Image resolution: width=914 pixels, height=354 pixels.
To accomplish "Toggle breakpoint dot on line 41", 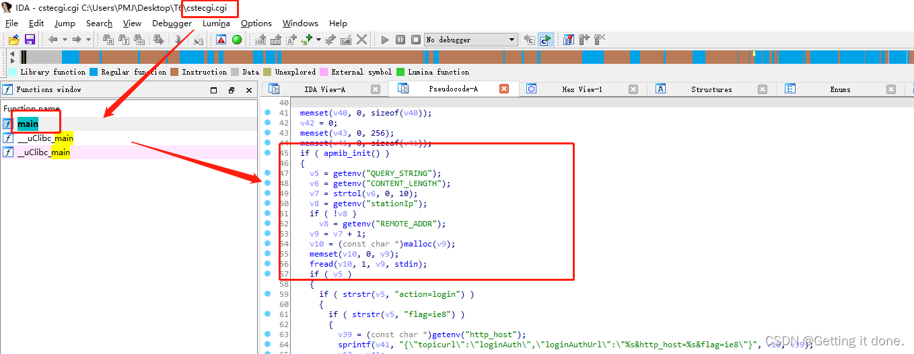I will coord(267,113).
